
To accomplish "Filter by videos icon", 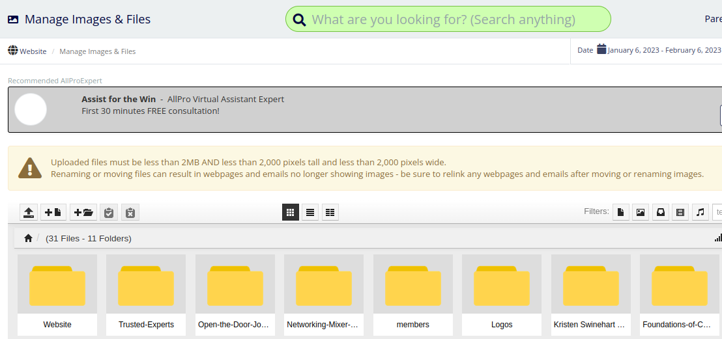I will tap(680, 212).
